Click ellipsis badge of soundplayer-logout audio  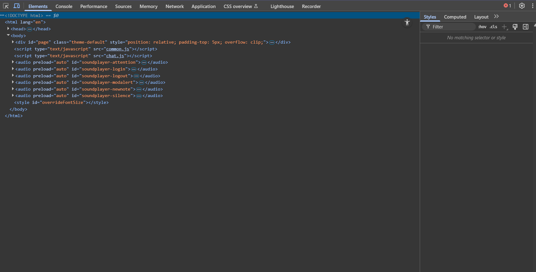point(136,76)
